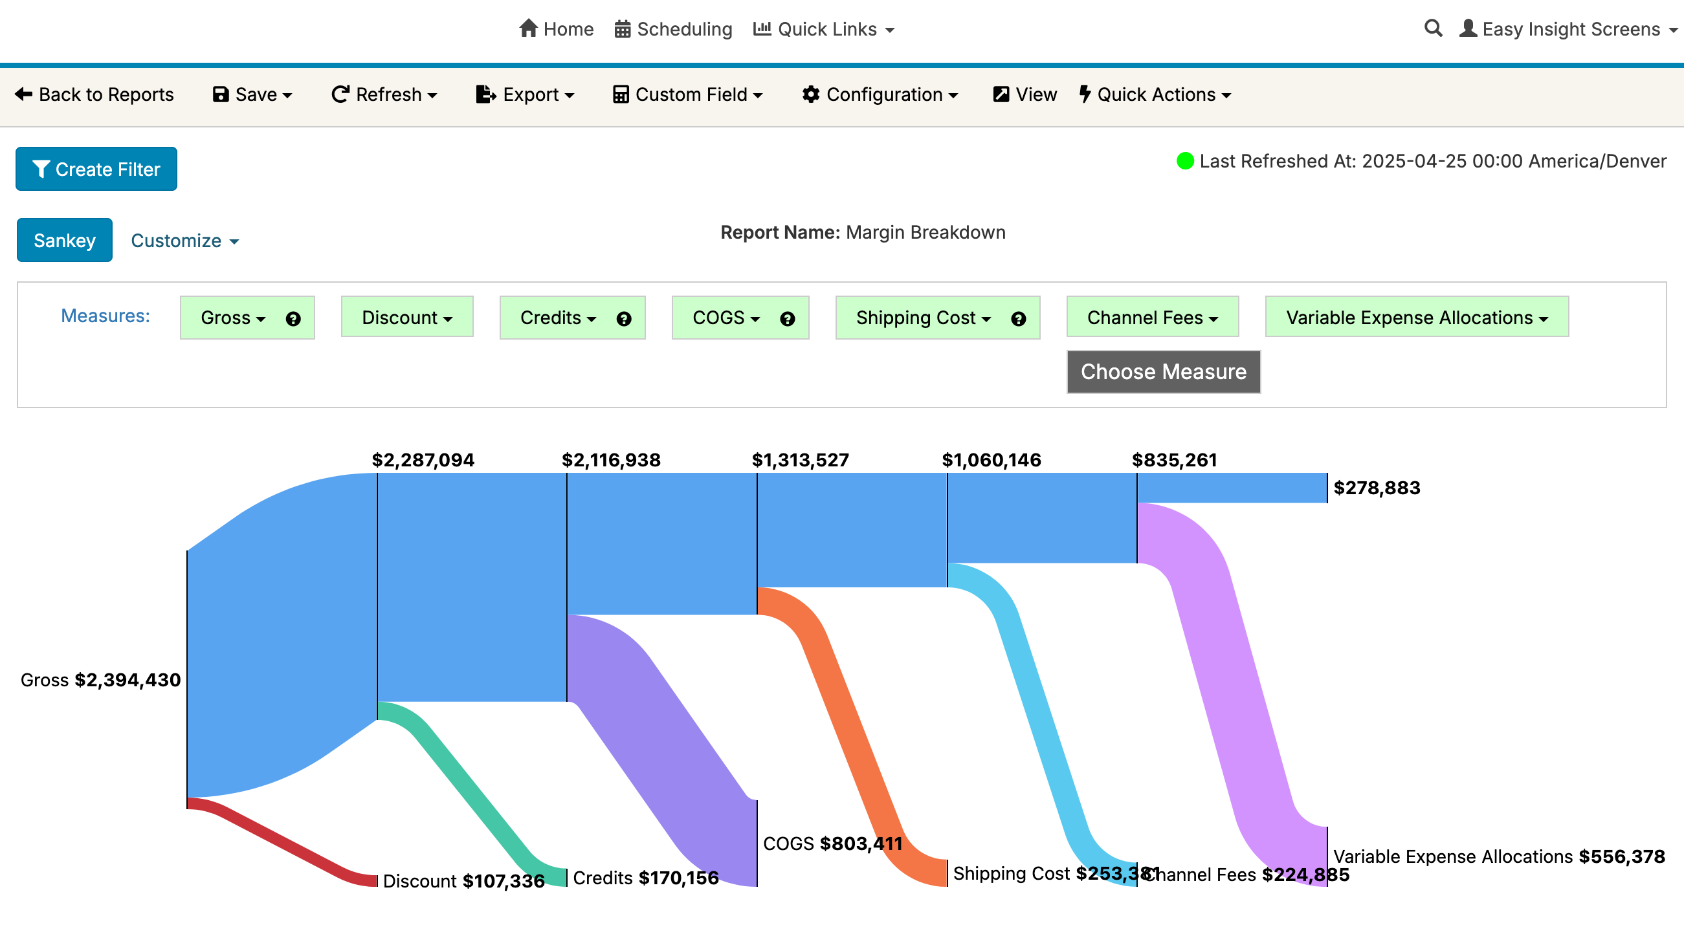Click the help icon beside Gross measure
The width and height of the screenshot is (1684, 925).
point(293,319)
